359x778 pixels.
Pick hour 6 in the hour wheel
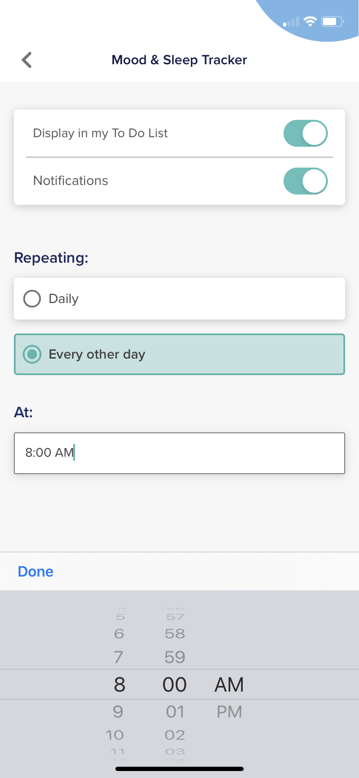click(x=119, y=634)
